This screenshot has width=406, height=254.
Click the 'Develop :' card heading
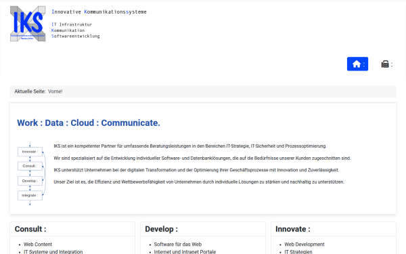161,229
